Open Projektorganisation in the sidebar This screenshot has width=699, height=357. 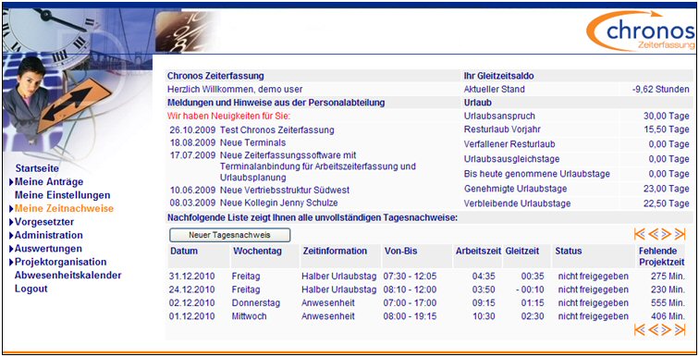61,262
